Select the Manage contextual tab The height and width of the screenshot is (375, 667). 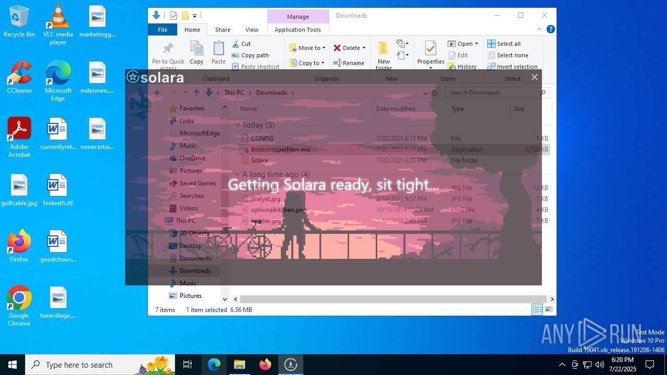pyautogui.click(x=298, y=17)
